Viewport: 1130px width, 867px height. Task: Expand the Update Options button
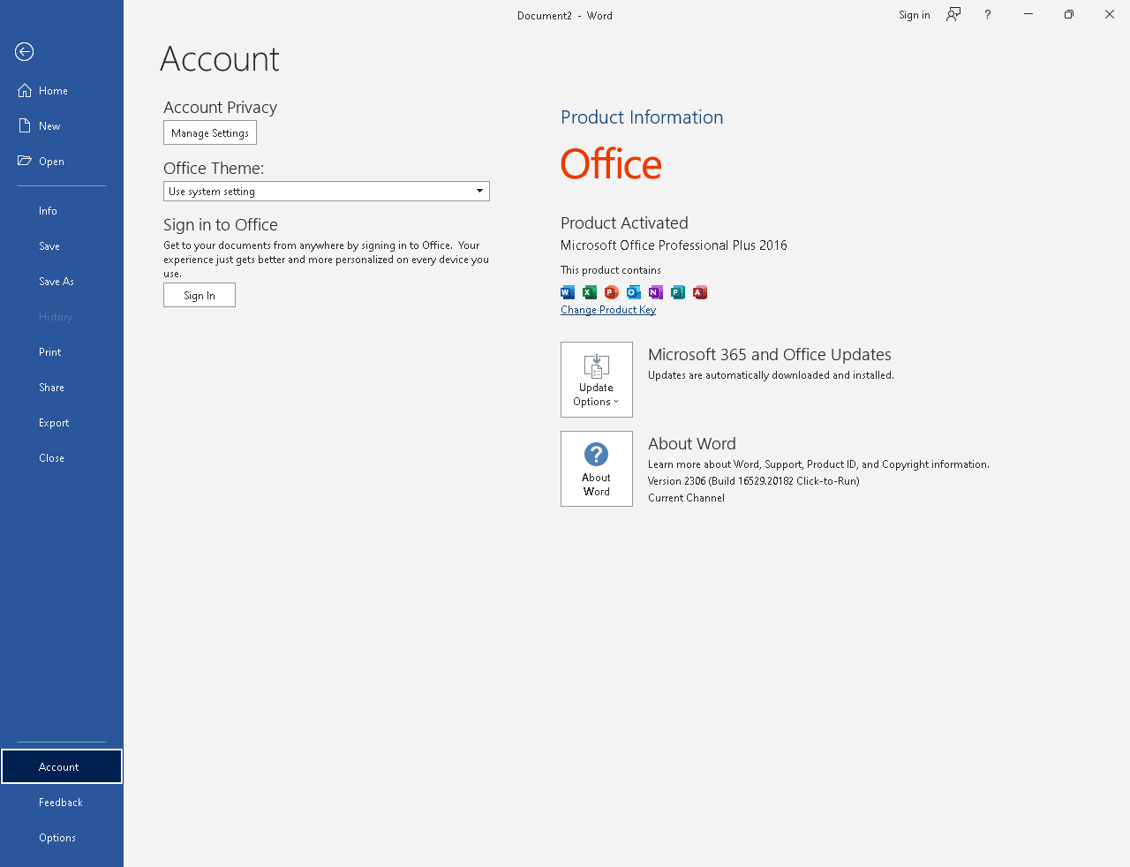click(x=597, y=380)
